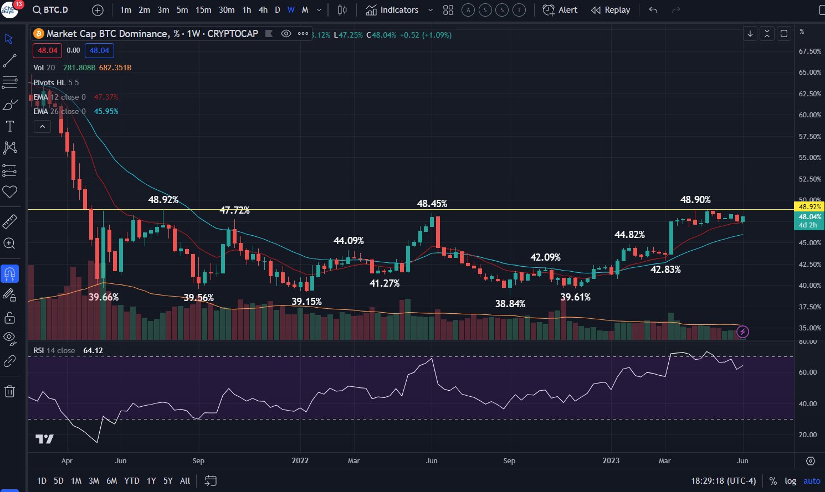Select the EMA 26 close indicator legend
This screenshot has width=825, height=492.
click(x=59, y=111)
